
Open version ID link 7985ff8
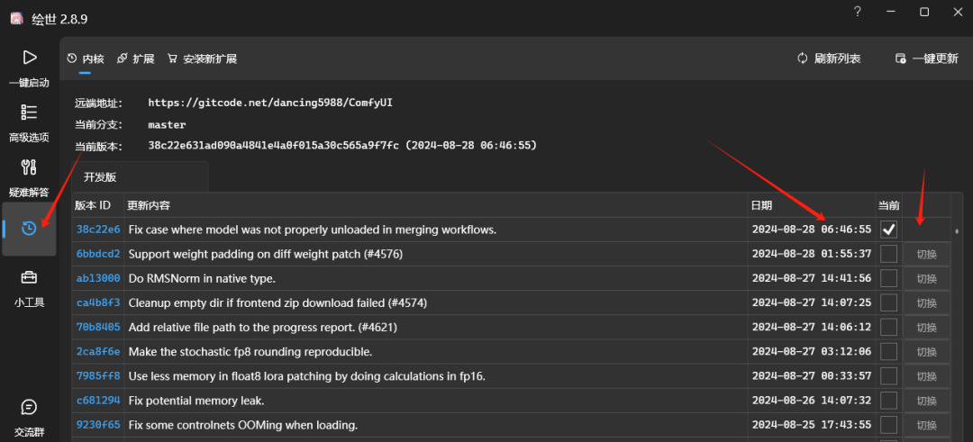(x=98, y=375)
